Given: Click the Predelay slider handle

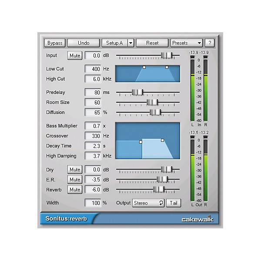Looking at the screenshot, I should 137,92.
